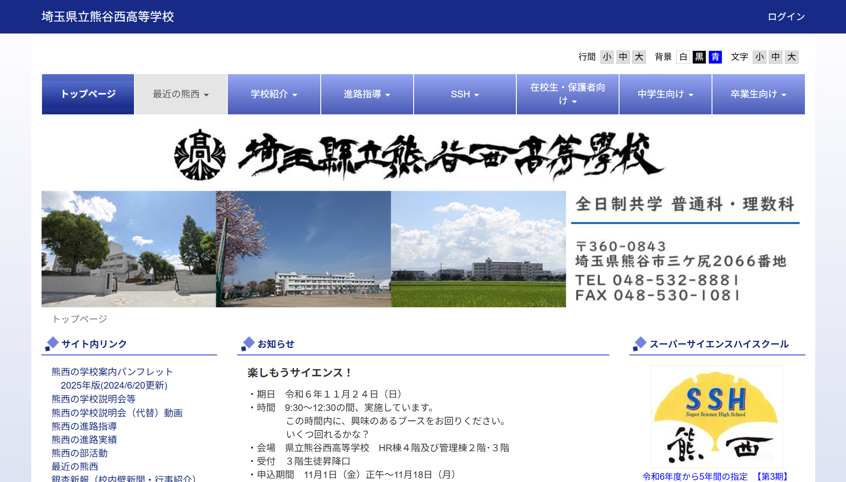Click the 申込期間 11月1日 line

353,474
